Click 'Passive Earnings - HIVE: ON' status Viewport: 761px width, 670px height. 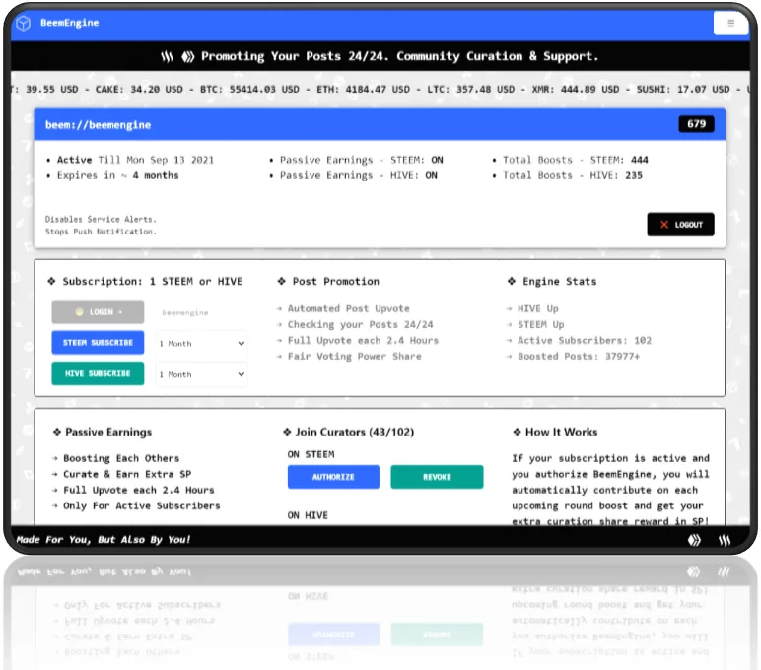click(x=358, y=175)
